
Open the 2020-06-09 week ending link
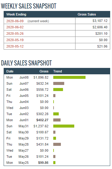click(15, 21)
